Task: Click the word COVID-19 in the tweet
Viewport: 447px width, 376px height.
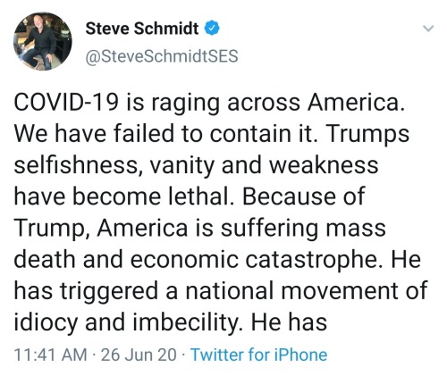Action: click(66, 103)
